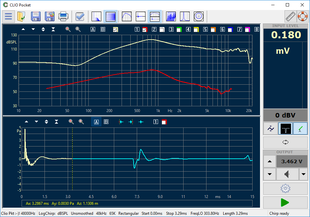Set window stop with second cyan marker icon

pos(131,122)
